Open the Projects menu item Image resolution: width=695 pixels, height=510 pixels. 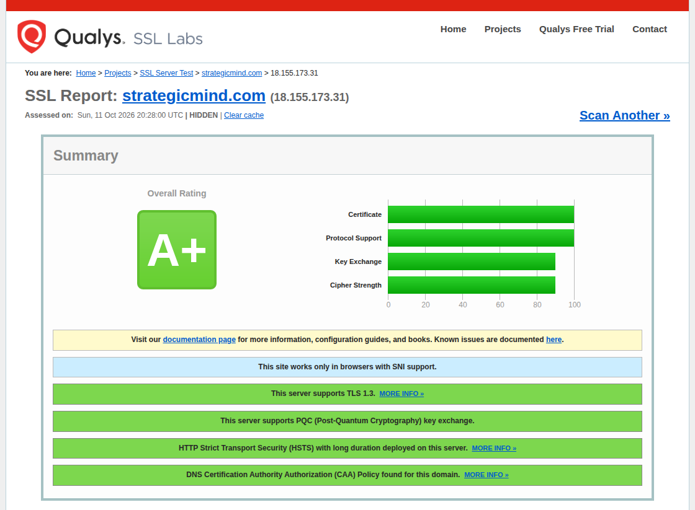click(503, 29)
